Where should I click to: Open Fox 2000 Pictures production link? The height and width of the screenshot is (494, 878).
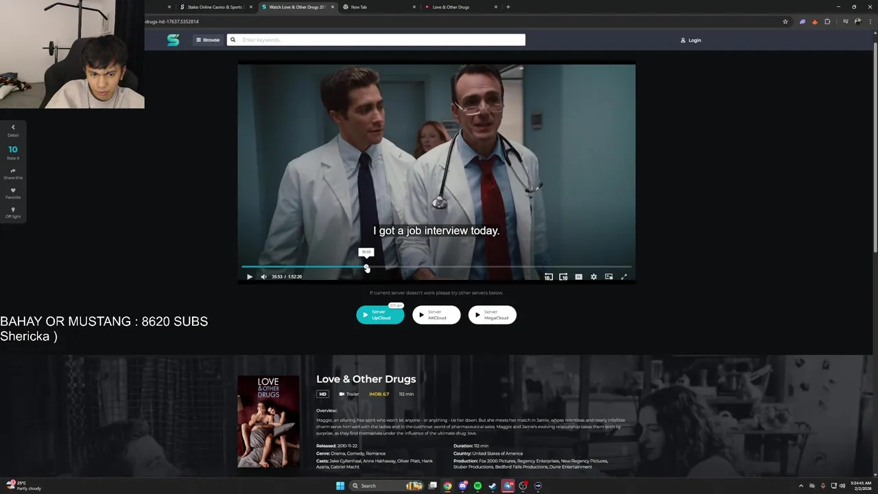pyautogui.click(x=497, y=461)
